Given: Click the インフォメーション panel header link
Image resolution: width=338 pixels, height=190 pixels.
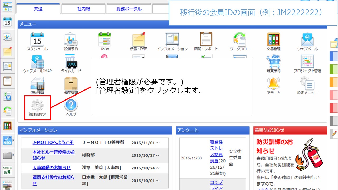Looking at the screenshot, I should [38, 130].
